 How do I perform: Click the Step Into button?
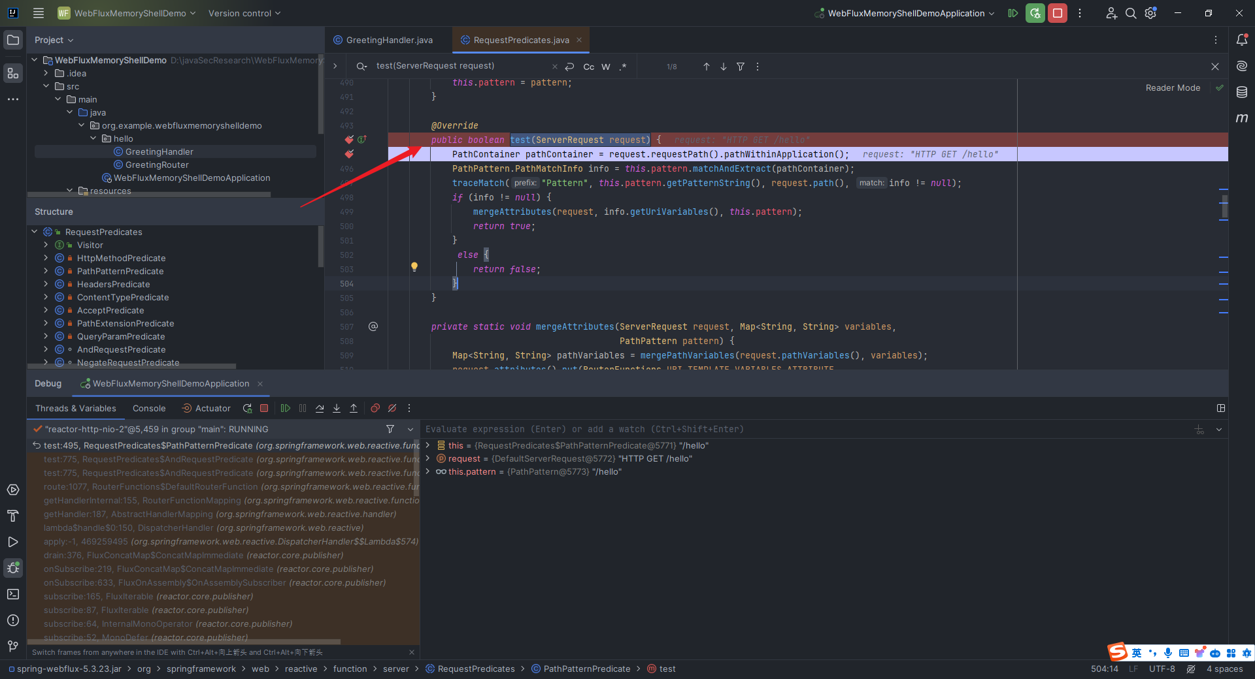(x=337, y=408)
